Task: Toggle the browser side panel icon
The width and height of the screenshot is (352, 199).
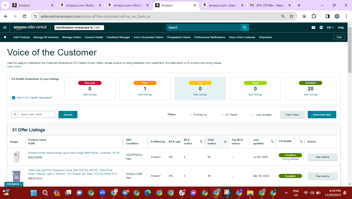Action: coord(327,16)
